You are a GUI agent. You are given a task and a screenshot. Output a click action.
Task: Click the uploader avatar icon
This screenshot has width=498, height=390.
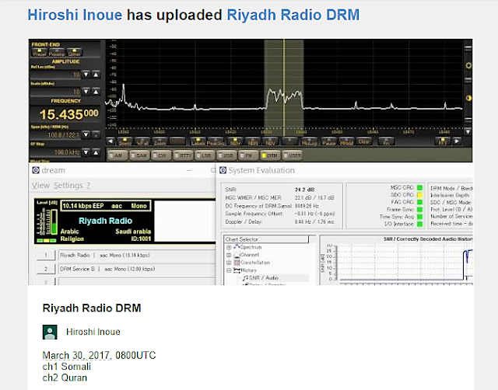[x=50, y=332]
